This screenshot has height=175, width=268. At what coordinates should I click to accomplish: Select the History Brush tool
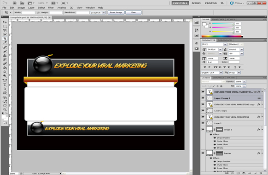coord(5,60)
